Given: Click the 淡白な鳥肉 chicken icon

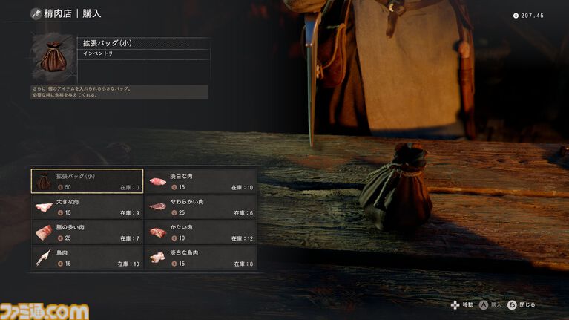Looking at the screenshot, I should pos(158,258).
